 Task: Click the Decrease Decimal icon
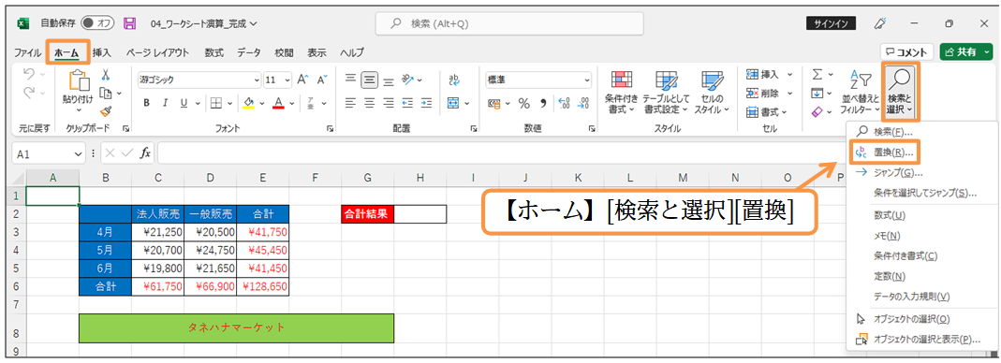[582, 103]
